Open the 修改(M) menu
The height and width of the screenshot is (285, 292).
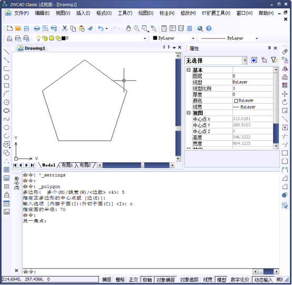188,13
